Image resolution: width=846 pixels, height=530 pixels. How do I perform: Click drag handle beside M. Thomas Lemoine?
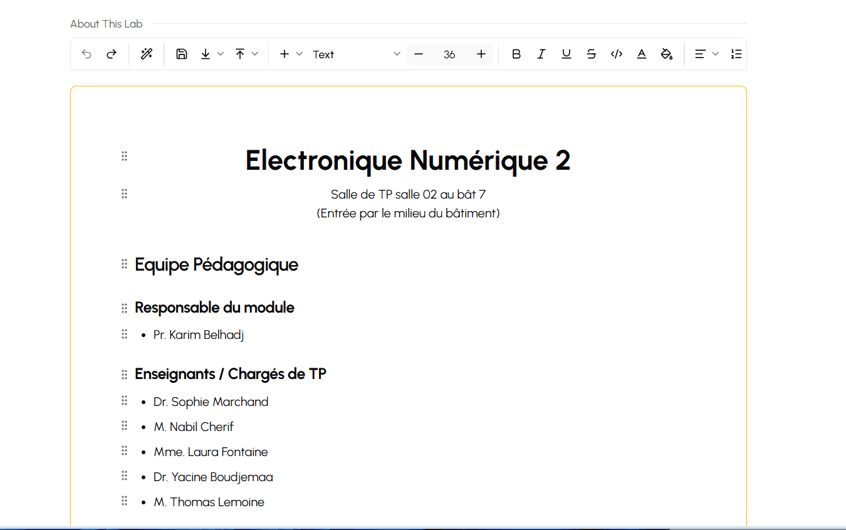point(124,501)
